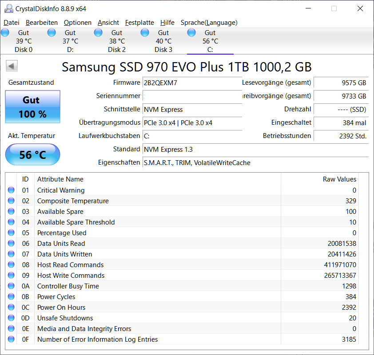Click the Attribute Name column header
This screenshot has width=374, height=355.
[158, 179]
